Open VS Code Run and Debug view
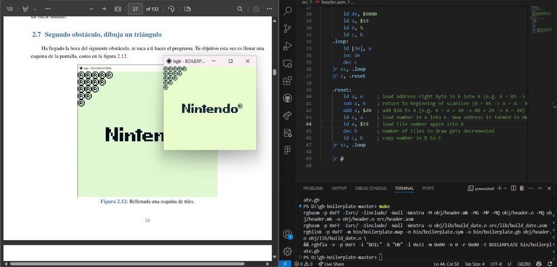Screen dimensions: 557x267 (x=287, y=46)
